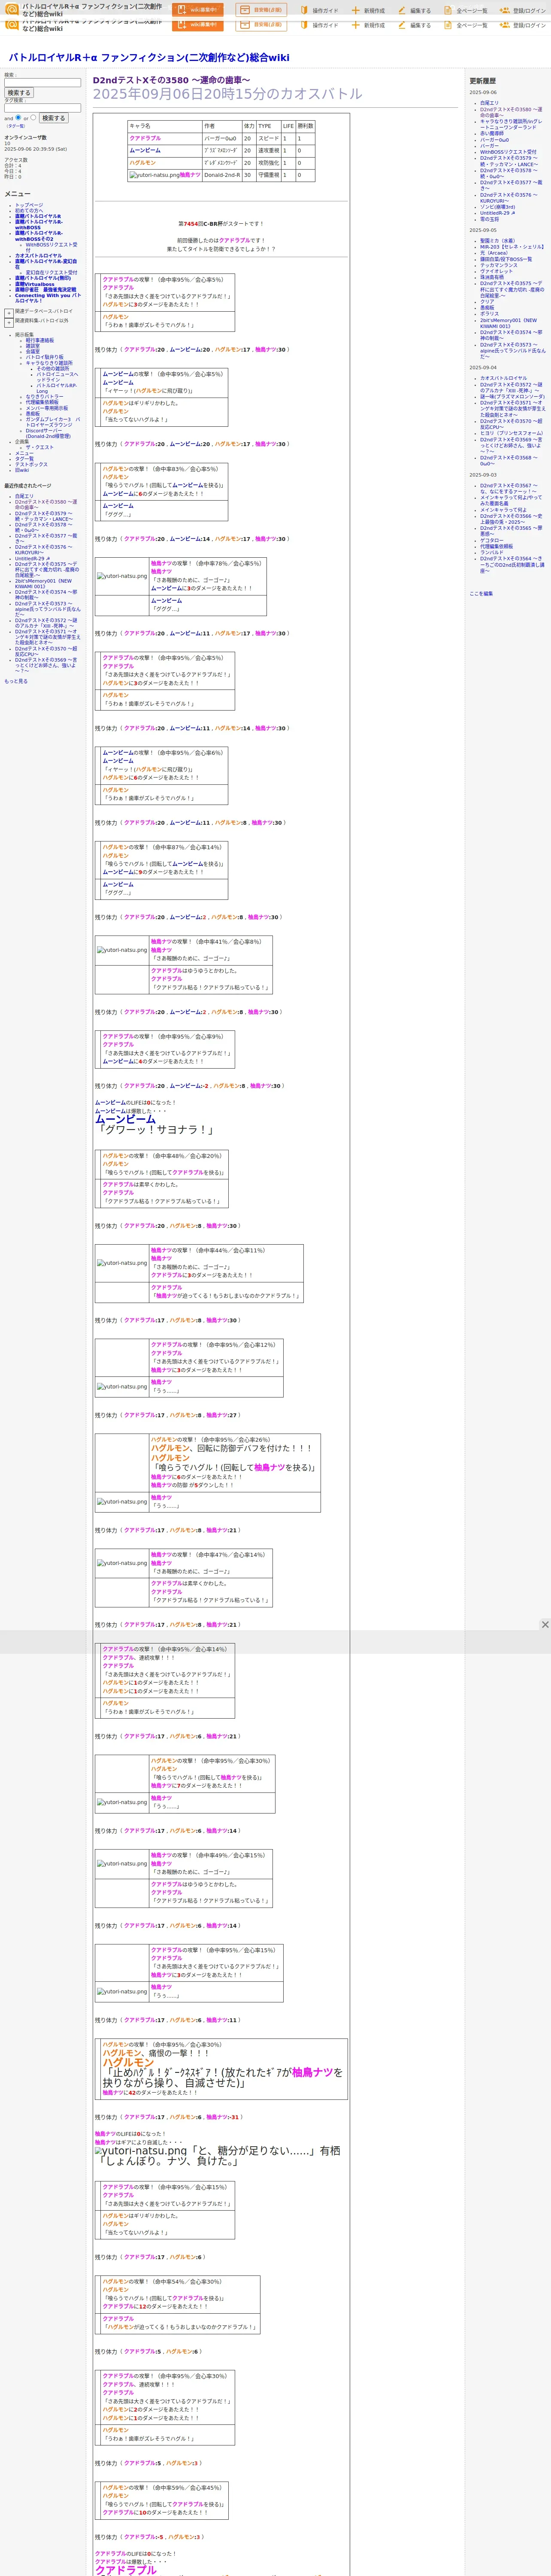The height and width of the screenshot is (2576, 551).
Task: Open 白尾エリ in 更新履歴
Action: 489,103
